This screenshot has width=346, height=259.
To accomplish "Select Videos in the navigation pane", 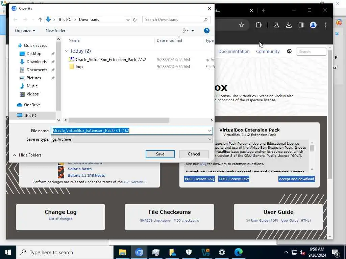I will coord(32,94).
